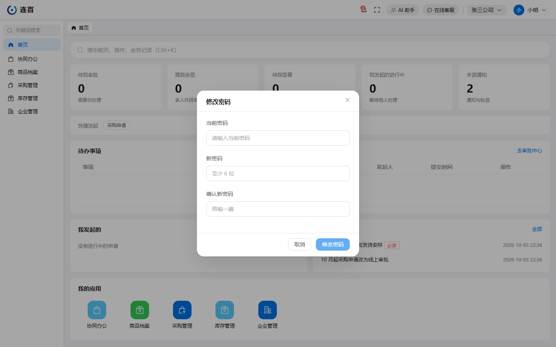Open 商品档案 in the sidebar
The width and height of the screenshot is (556, 347).
32,72
